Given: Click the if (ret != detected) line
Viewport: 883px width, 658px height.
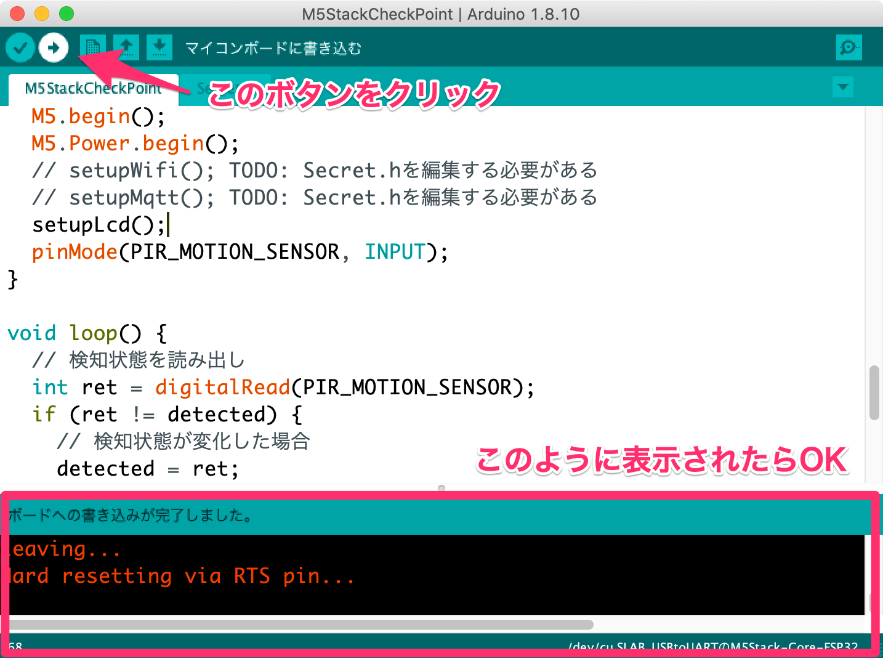Looking at the screenshot, I should (167, 415).
